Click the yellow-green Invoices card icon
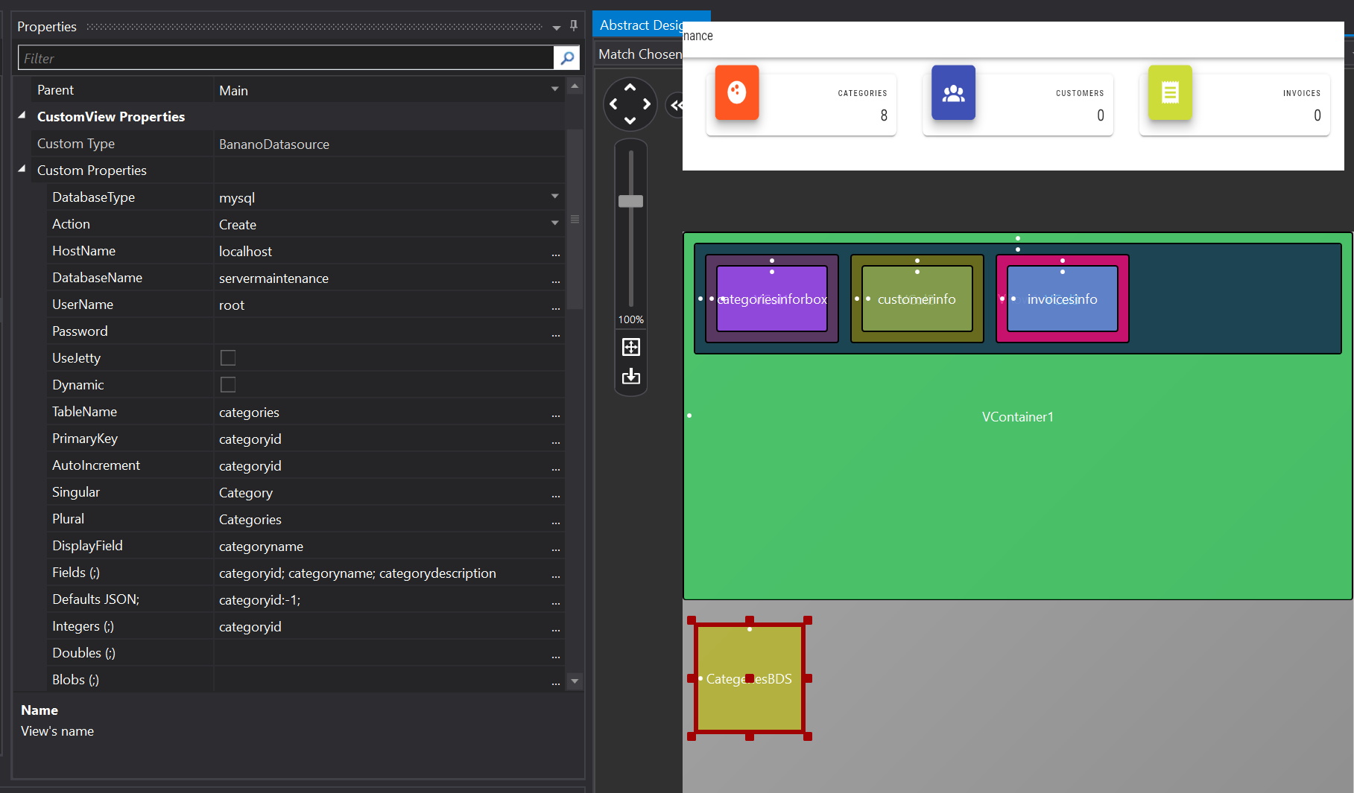1354x793 pixels. [x=1170, y=92]
